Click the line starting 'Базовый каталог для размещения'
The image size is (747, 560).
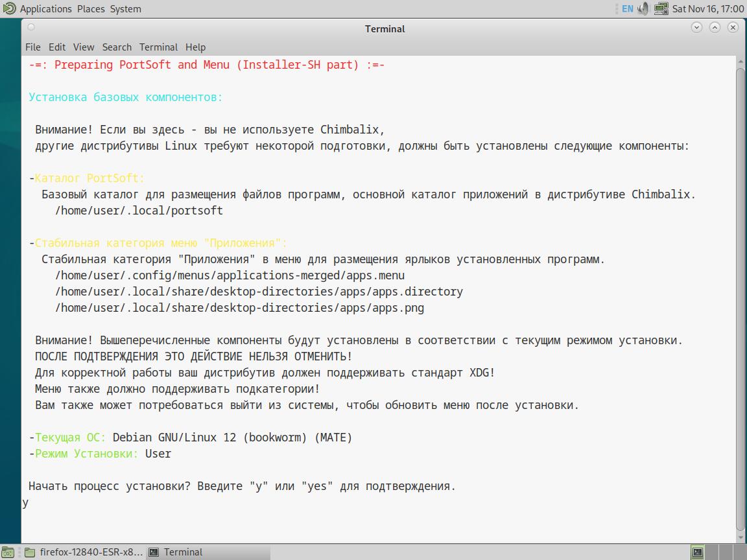pos(369,194)
